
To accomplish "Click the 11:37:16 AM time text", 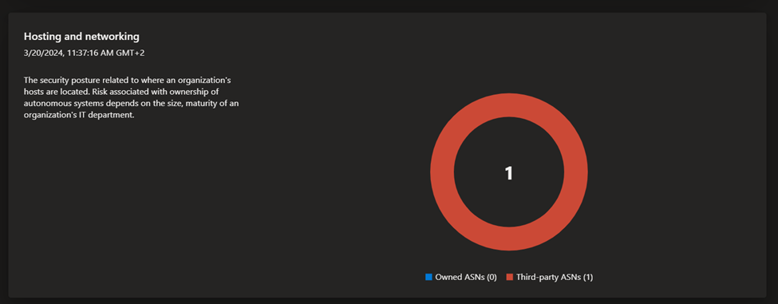I will click(x=86, y=53).
